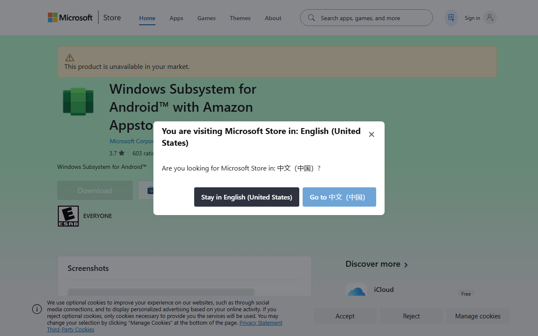The width and height of the screenshot is (538, 336).
Task: Open the Store home link
Action: (x=112, y=18)
